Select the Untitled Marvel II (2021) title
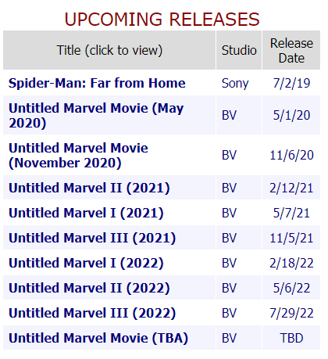This screenshot has width=328, height=359. pos(89,188)
